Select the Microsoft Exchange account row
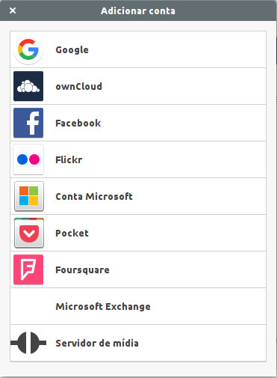The width and height of the screenshot is (277, 378). tap(138, 306)
